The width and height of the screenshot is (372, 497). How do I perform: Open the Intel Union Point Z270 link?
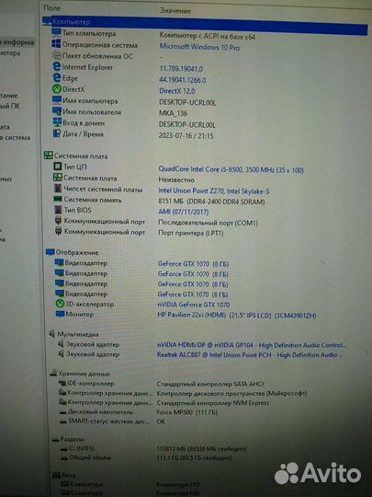[214, 191]
